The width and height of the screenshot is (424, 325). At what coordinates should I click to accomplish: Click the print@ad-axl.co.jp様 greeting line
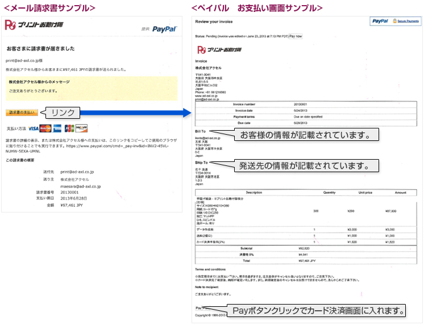click(24, 61)
